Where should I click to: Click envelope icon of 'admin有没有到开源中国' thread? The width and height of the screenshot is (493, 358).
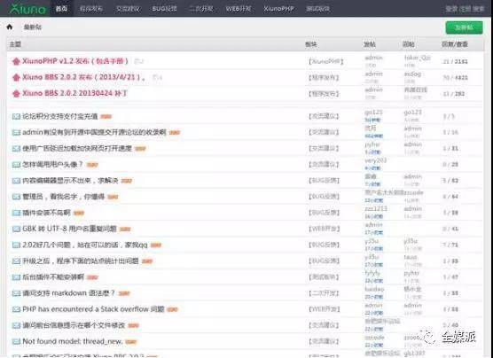coord(16,133)
